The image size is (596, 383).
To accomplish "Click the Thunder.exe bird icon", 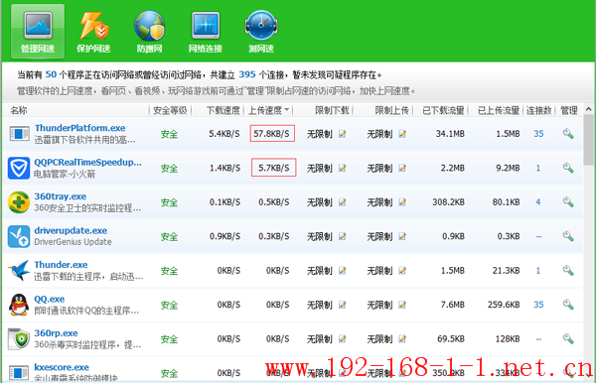I will click(19, 270).
